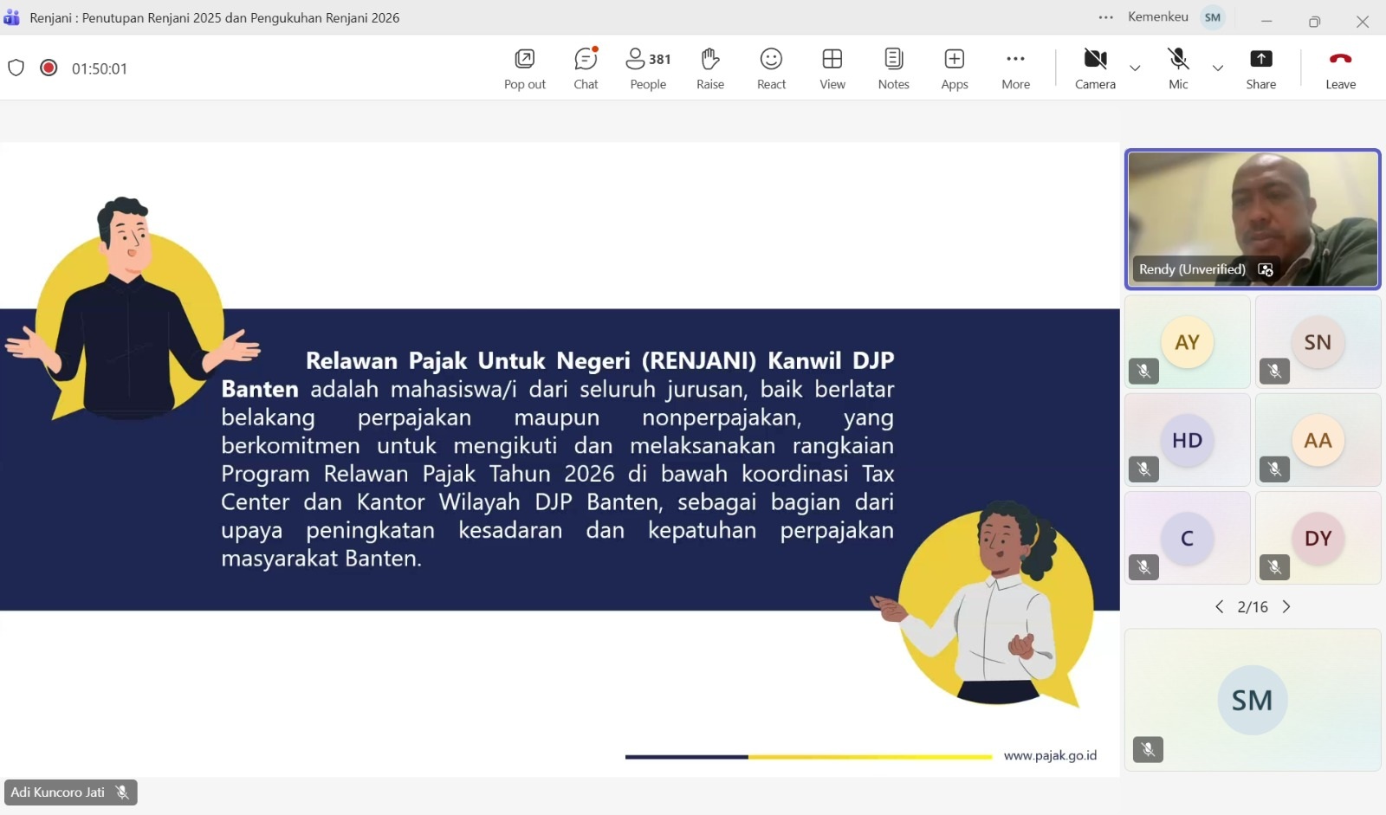Change the meeting View layout
The height and width of the screenshot is (815, 1386).
[832, 68]
